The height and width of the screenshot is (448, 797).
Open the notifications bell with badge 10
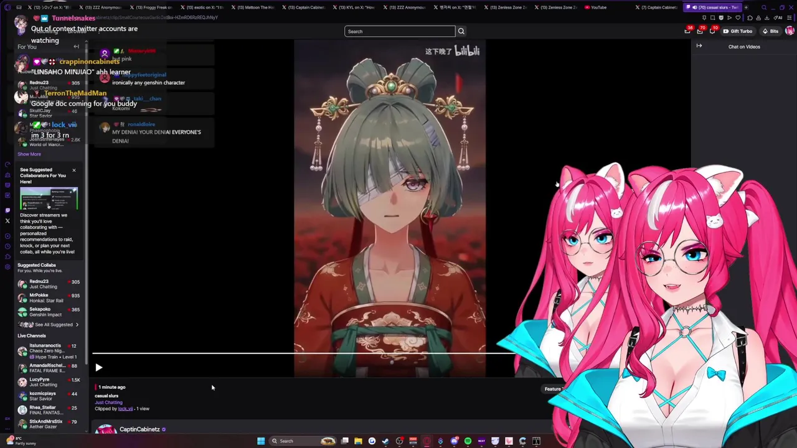tap(713, 31)
